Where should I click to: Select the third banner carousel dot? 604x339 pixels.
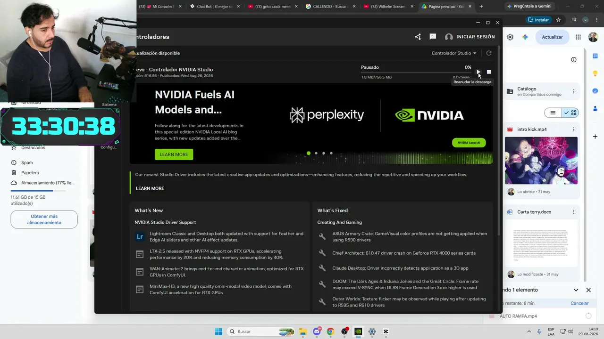(x=324, y=153)
